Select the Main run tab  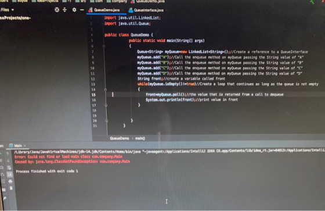18,145
